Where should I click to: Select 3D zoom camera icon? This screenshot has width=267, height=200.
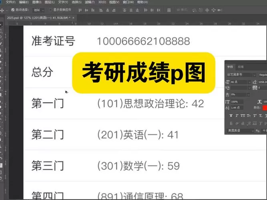pyautogui.click(x=220, y=10)
